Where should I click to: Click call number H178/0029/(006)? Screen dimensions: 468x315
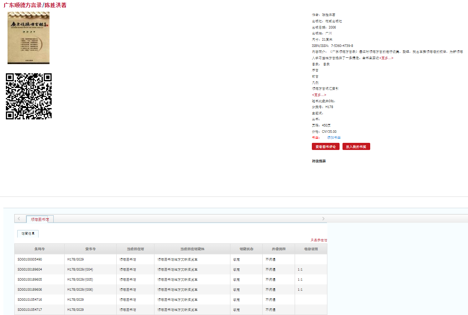(80, 290)
